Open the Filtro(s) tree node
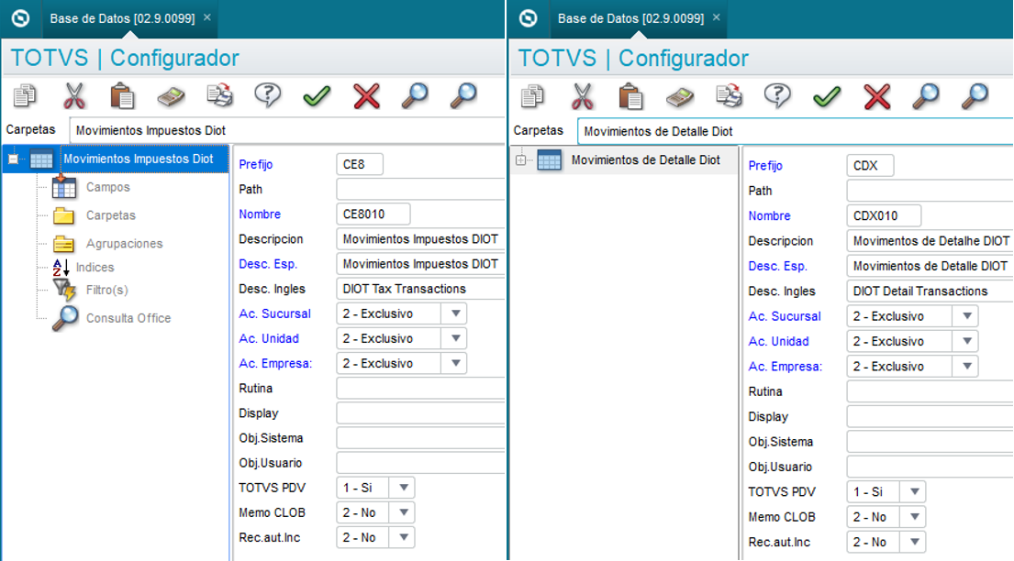Image resolution: width=1014 pixels, height=561 pixels. [x=106, y=291]
